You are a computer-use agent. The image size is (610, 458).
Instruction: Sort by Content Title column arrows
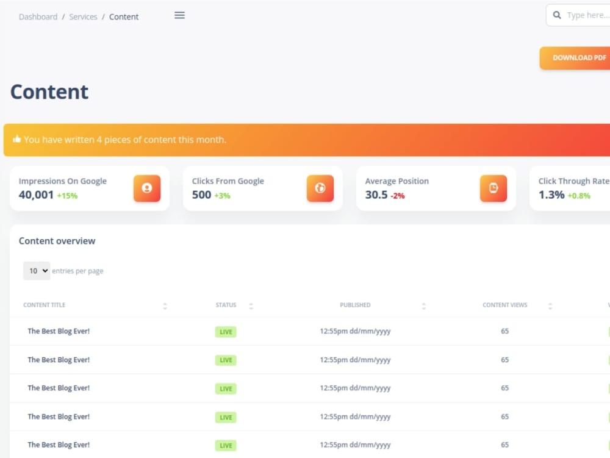pos(165,306)
